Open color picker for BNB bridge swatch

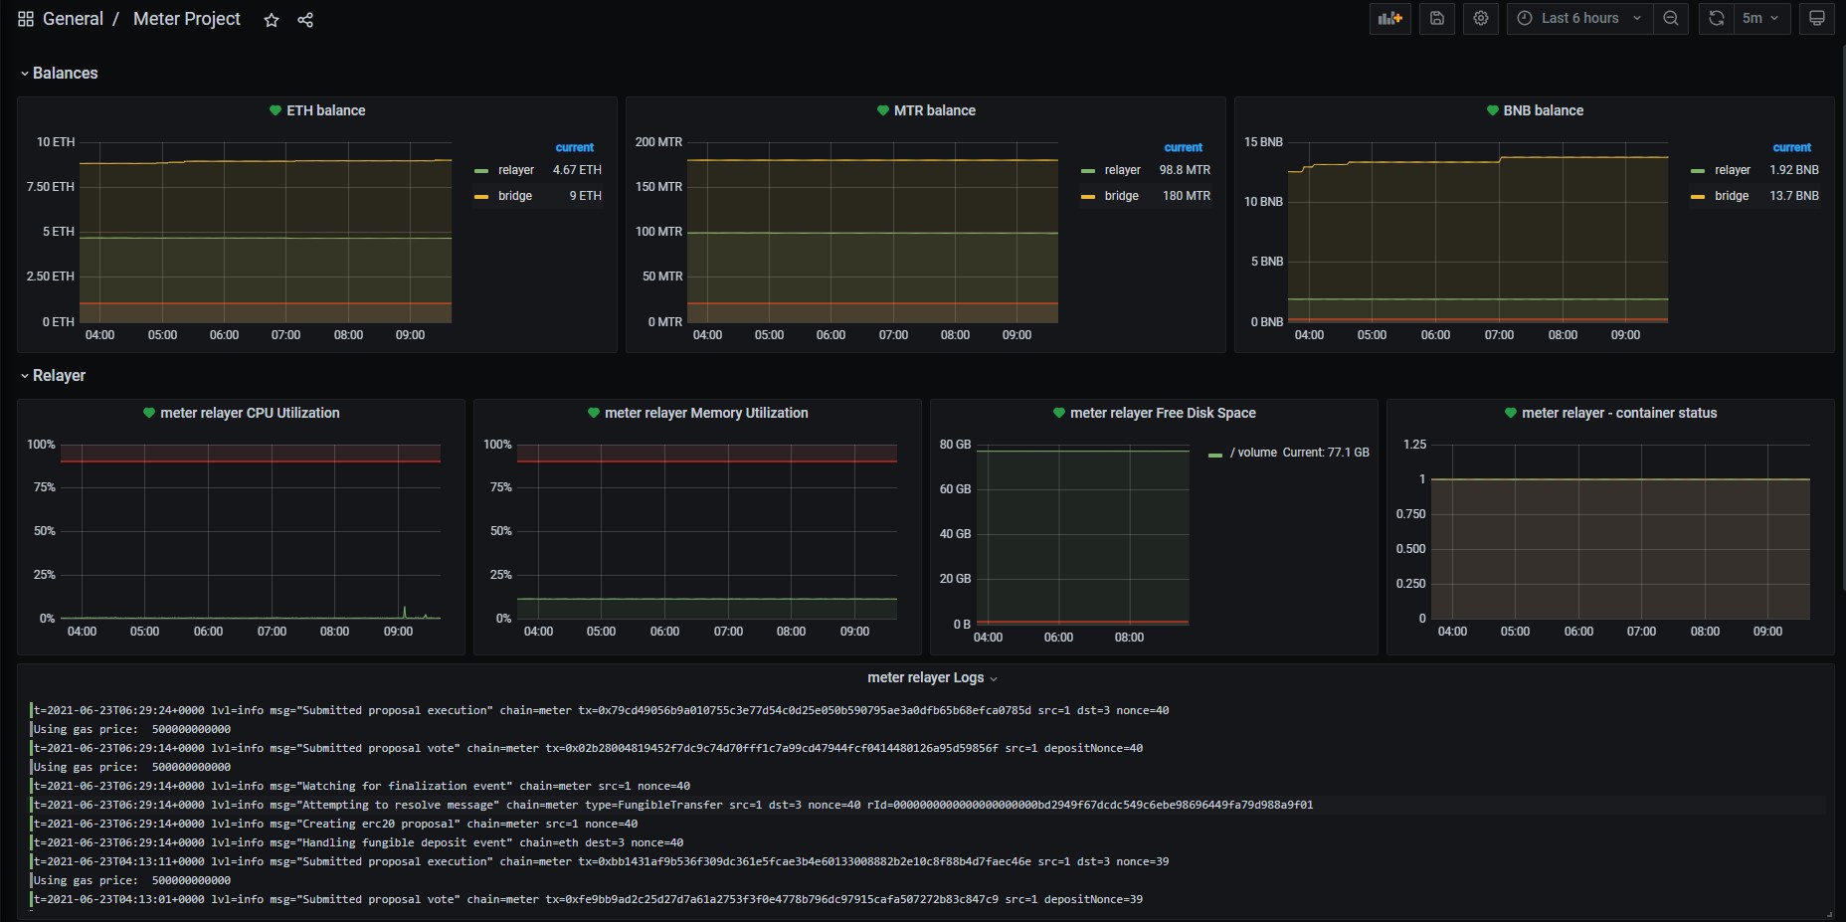(x=1698, y=197)
